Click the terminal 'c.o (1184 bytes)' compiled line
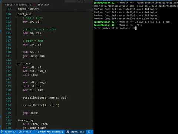 tap(126, 16)
